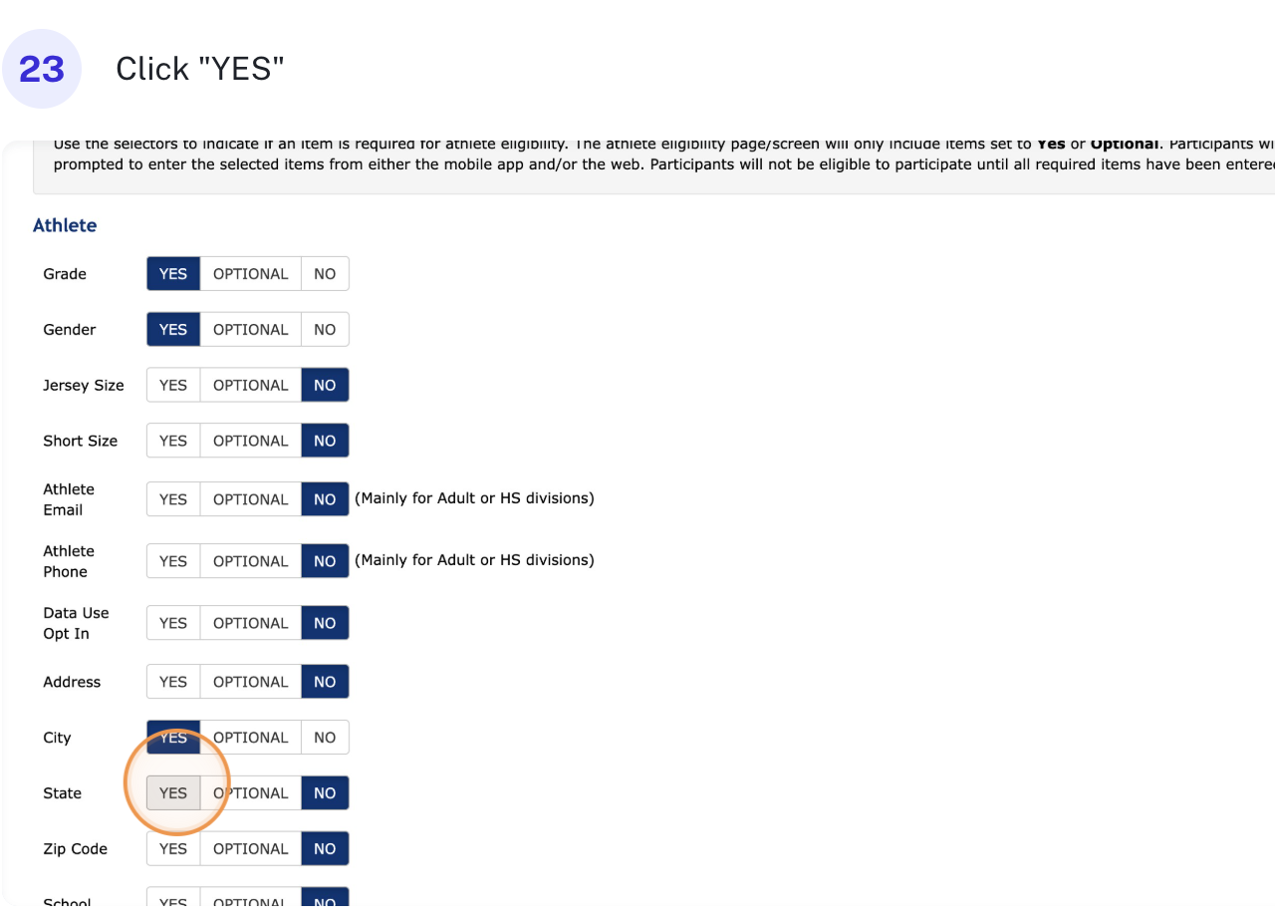Set Athlete Phone to YES
1275x923 pixels.
point(173,561)
